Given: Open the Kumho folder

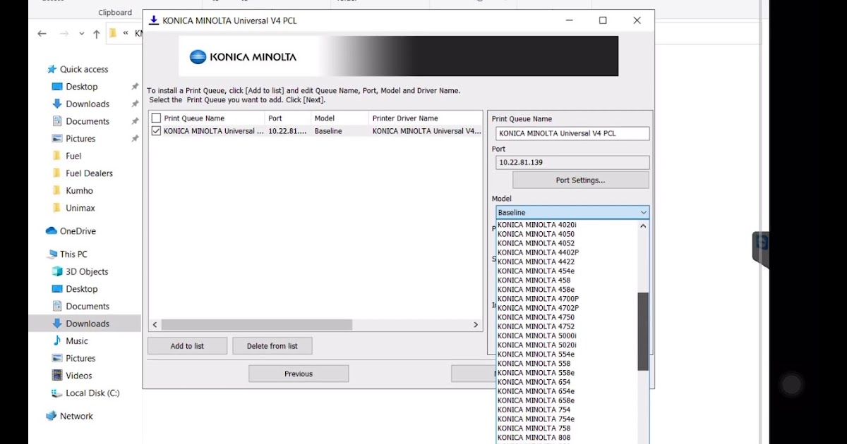Looking at the screenshot, I should click(x=79, y=190).
